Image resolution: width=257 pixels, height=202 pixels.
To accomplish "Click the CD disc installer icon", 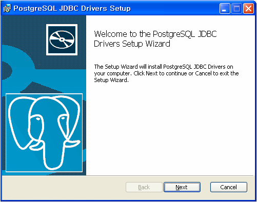I will pyautogui.click(x=62, y=40).
